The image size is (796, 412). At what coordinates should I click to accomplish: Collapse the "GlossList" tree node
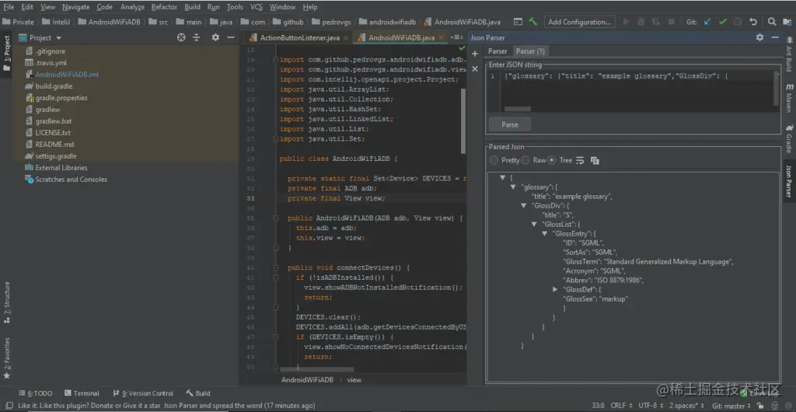click(x=534, y=224)
